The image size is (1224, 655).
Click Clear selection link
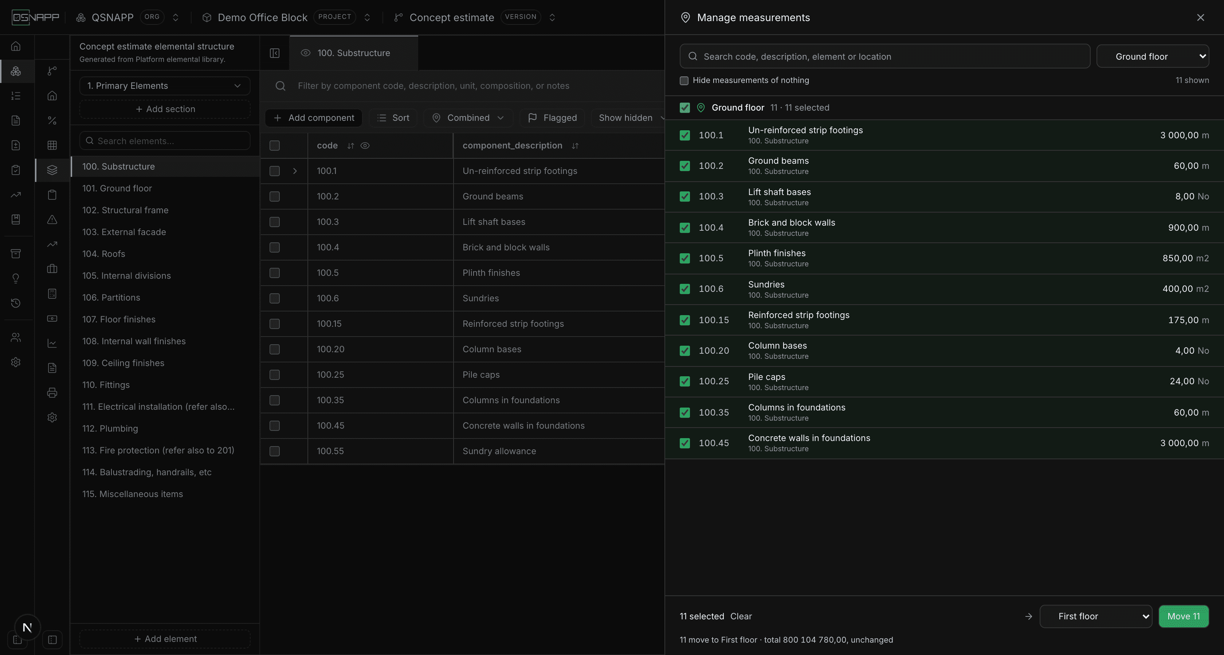point(741,616)
